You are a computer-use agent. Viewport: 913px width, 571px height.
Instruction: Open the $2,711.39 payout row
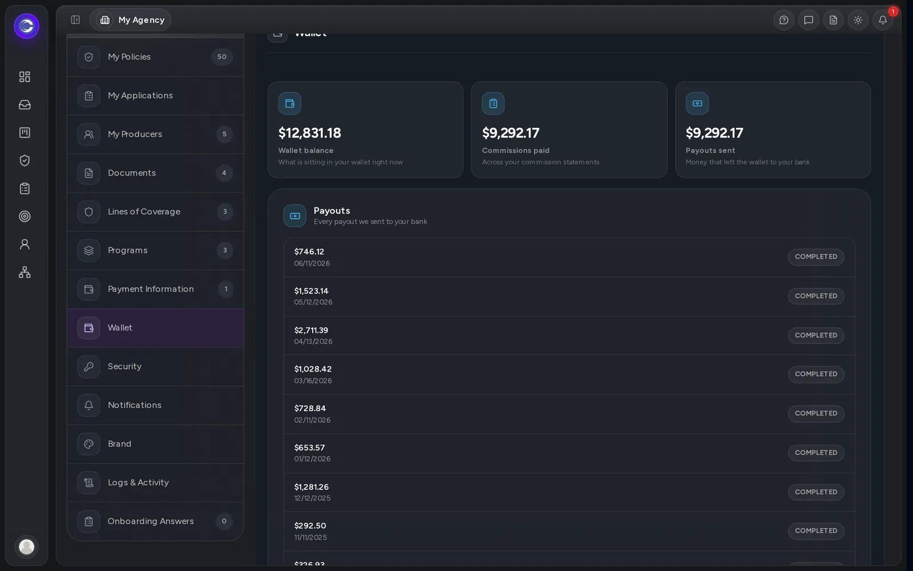[x=569, y=336]
